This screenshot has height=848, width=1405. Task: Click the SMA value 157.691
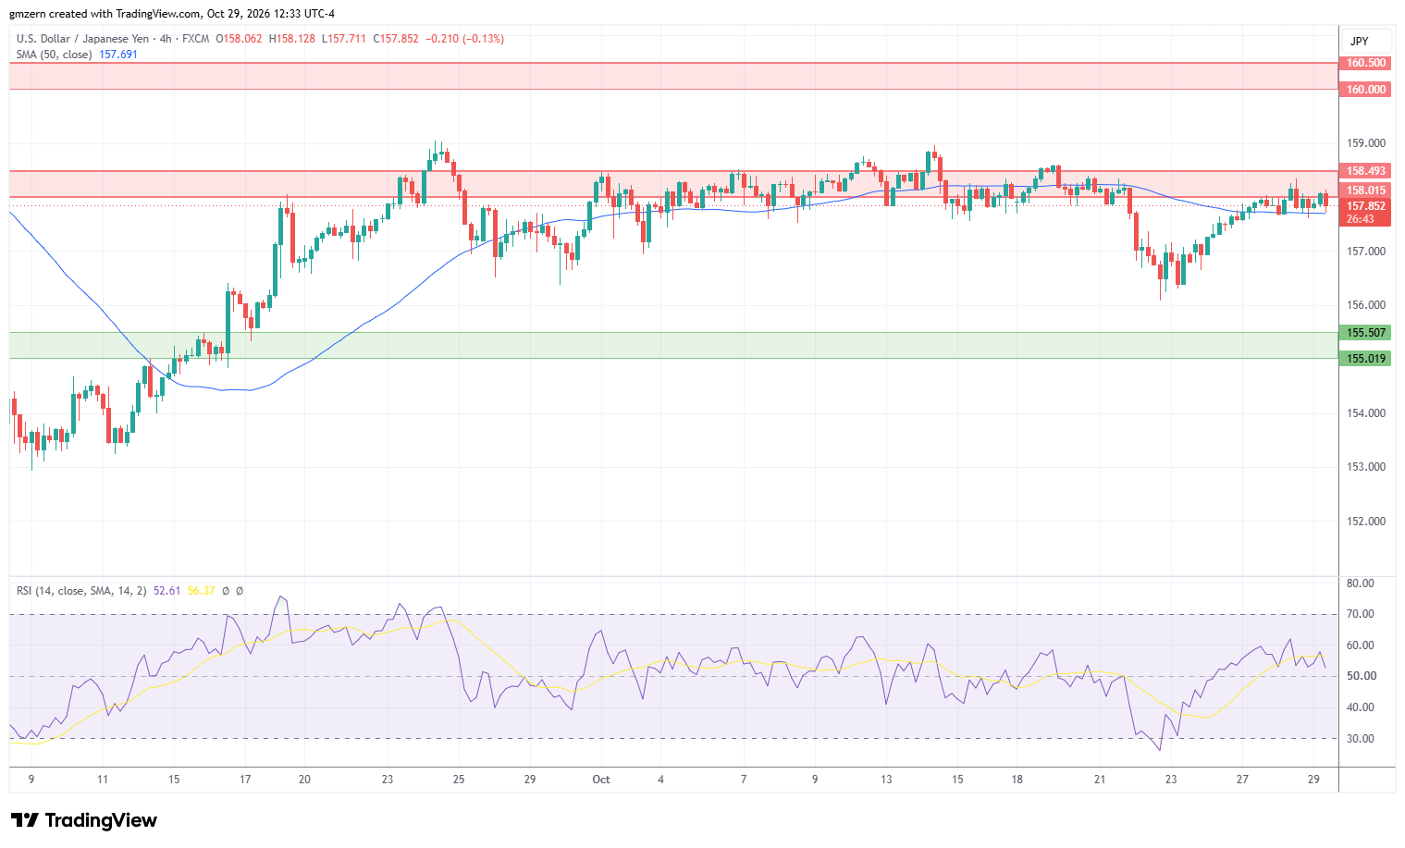point(117,55)
